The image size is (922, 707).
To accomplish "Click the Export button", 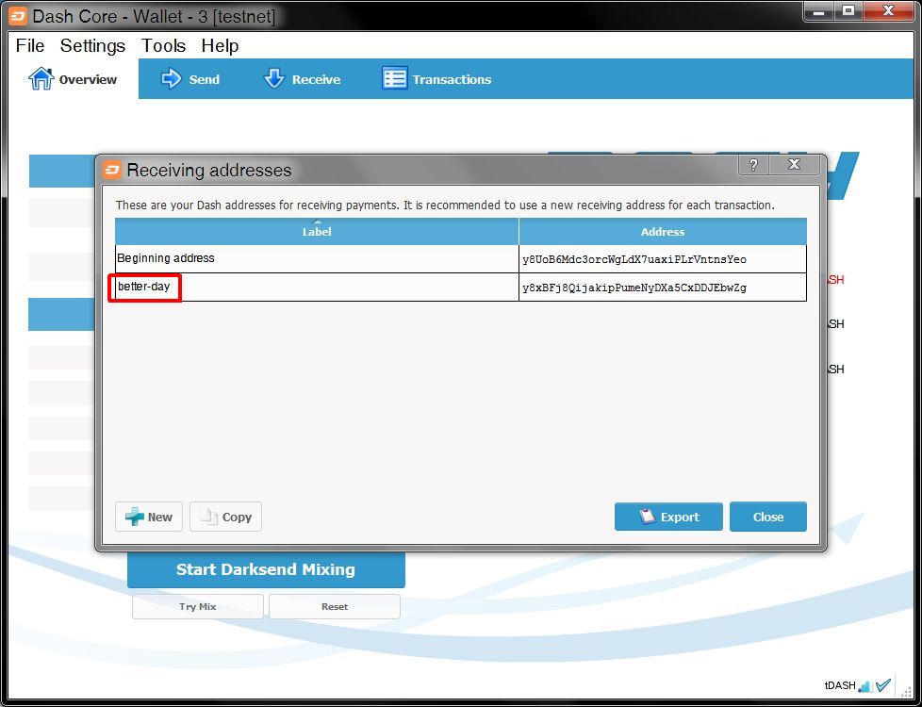I will click(x=668, y=517).
